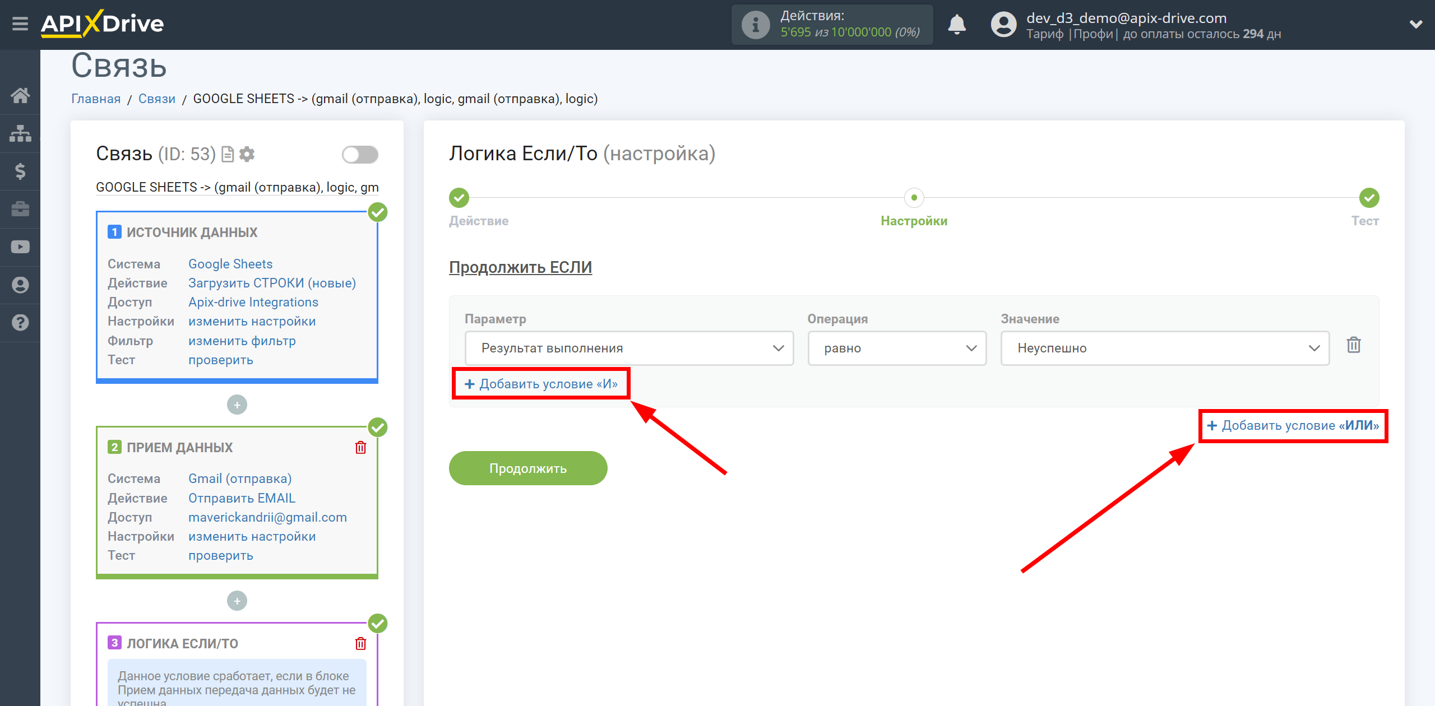Go to Home sidebar icon

click(20, 95)
